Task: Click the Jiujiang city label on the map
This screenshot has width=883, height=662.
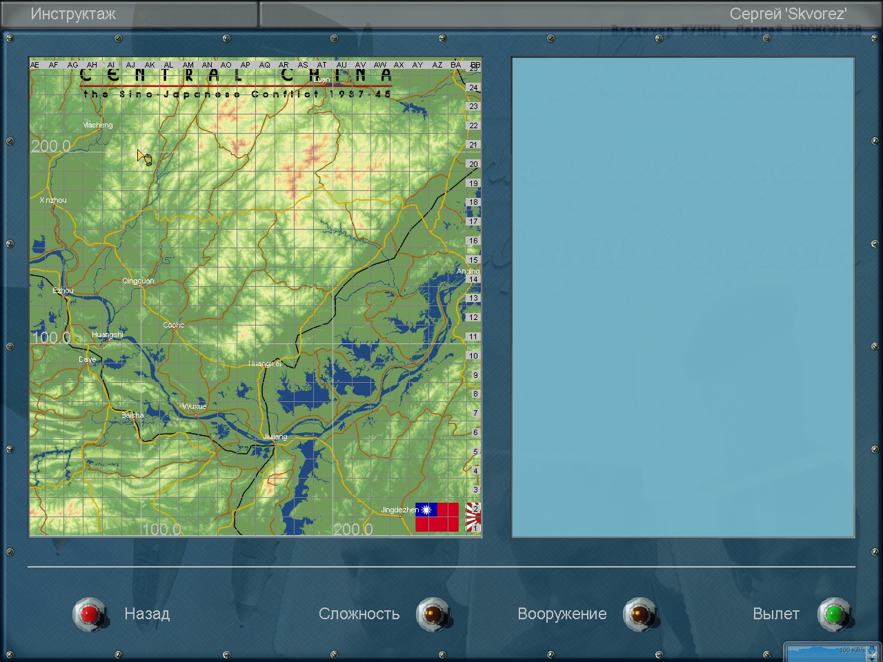Action: (x=275, y=437)
